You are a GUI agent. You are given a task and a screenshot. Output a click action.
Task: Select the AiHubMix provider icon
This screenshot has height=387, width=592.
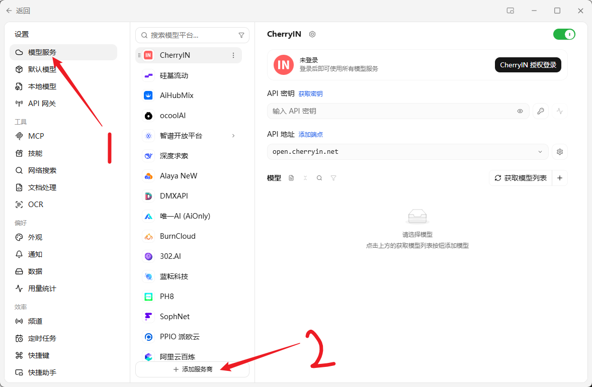click(148, 95)
